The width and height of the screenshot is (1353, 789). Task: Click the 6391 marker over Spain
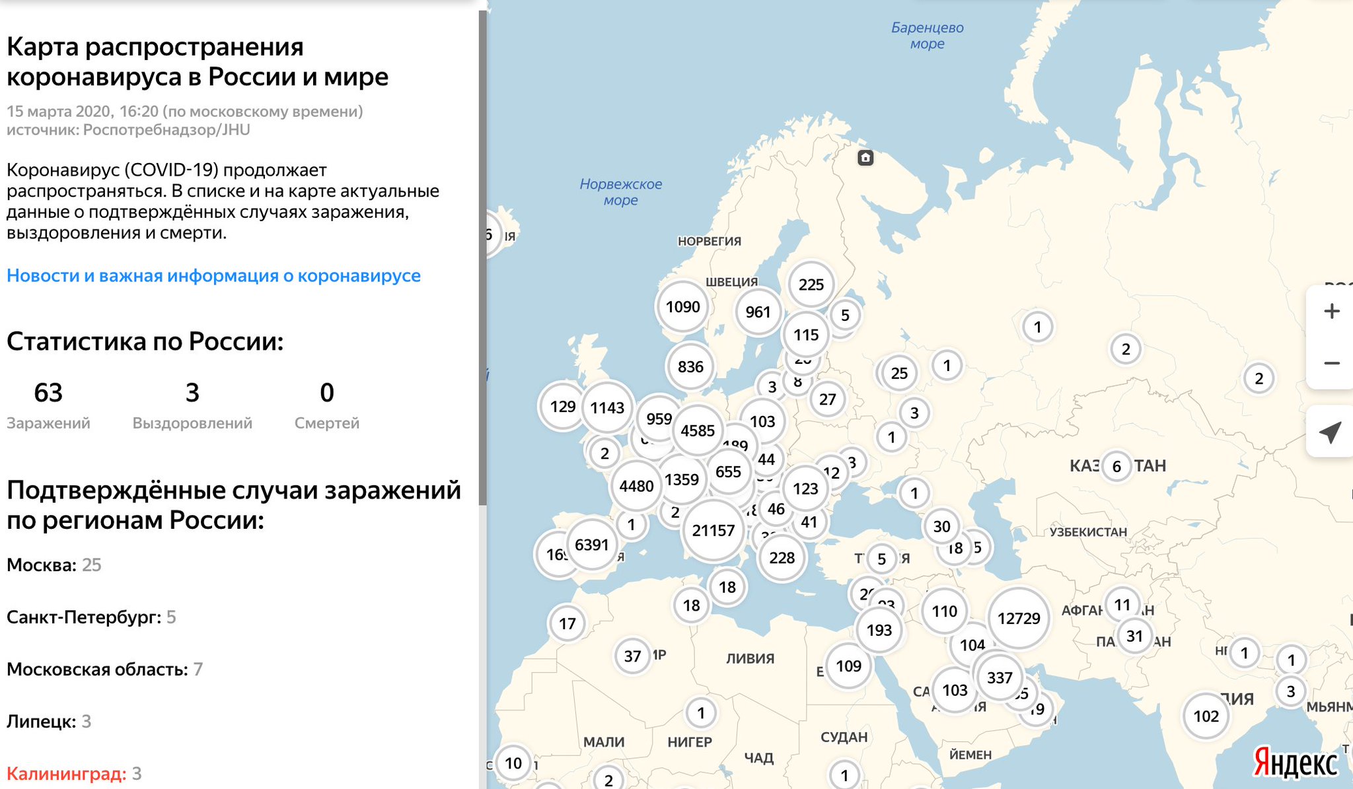(x=593, y=543)
